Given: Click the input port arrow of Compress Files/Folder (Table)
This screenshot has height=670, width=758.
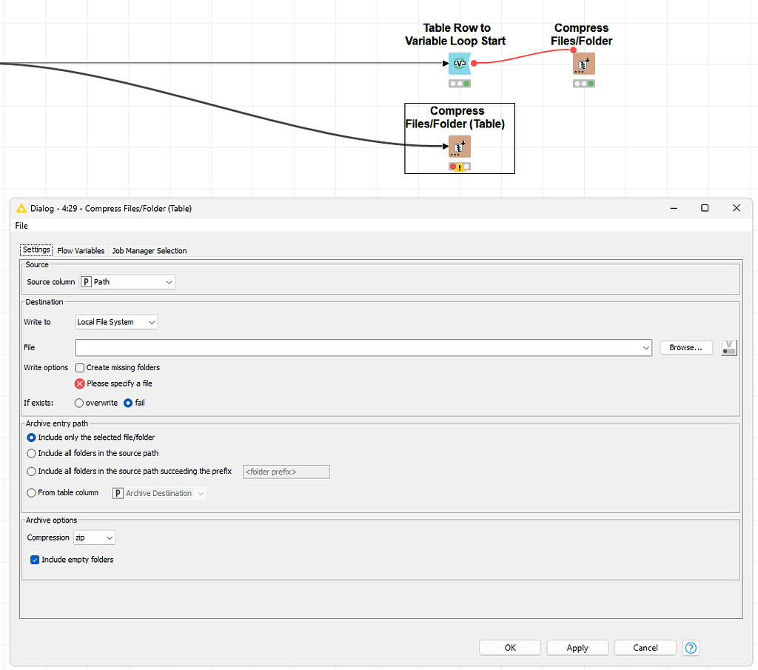Looking at the screenshot, I should [x=446, y=146].
